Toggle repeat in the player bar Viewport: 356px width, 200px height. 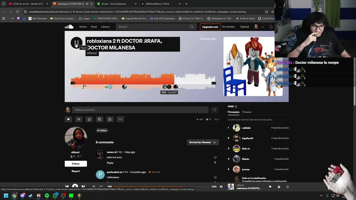pyautogui.click(x=101, y=187)
